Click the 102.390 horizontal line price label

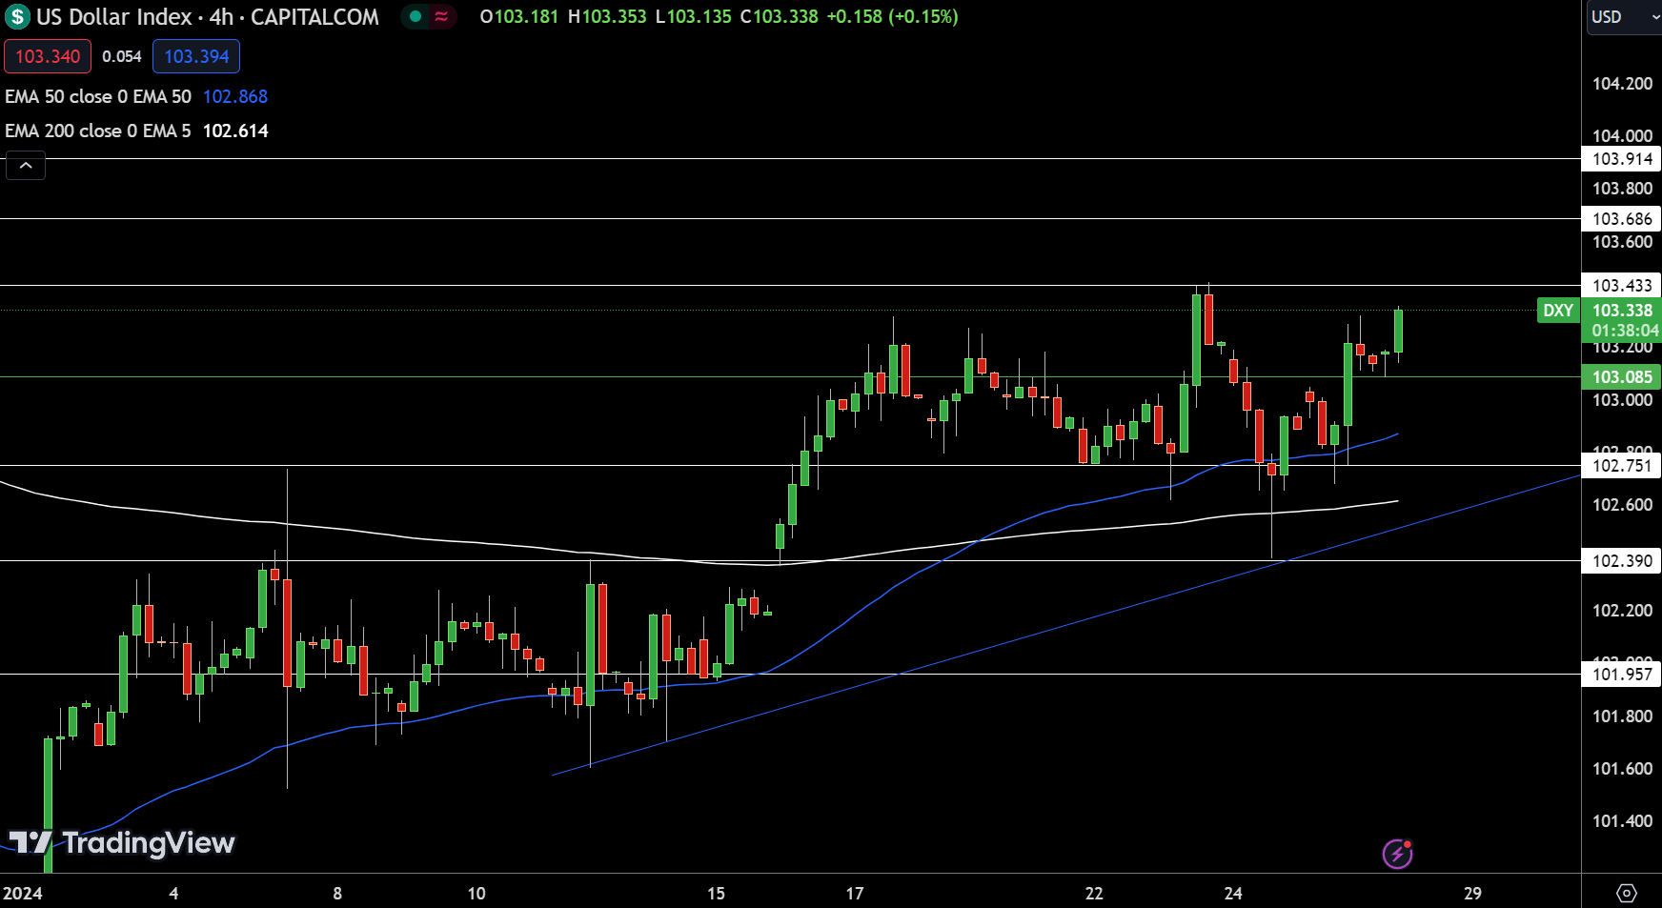coord(1622,561)
